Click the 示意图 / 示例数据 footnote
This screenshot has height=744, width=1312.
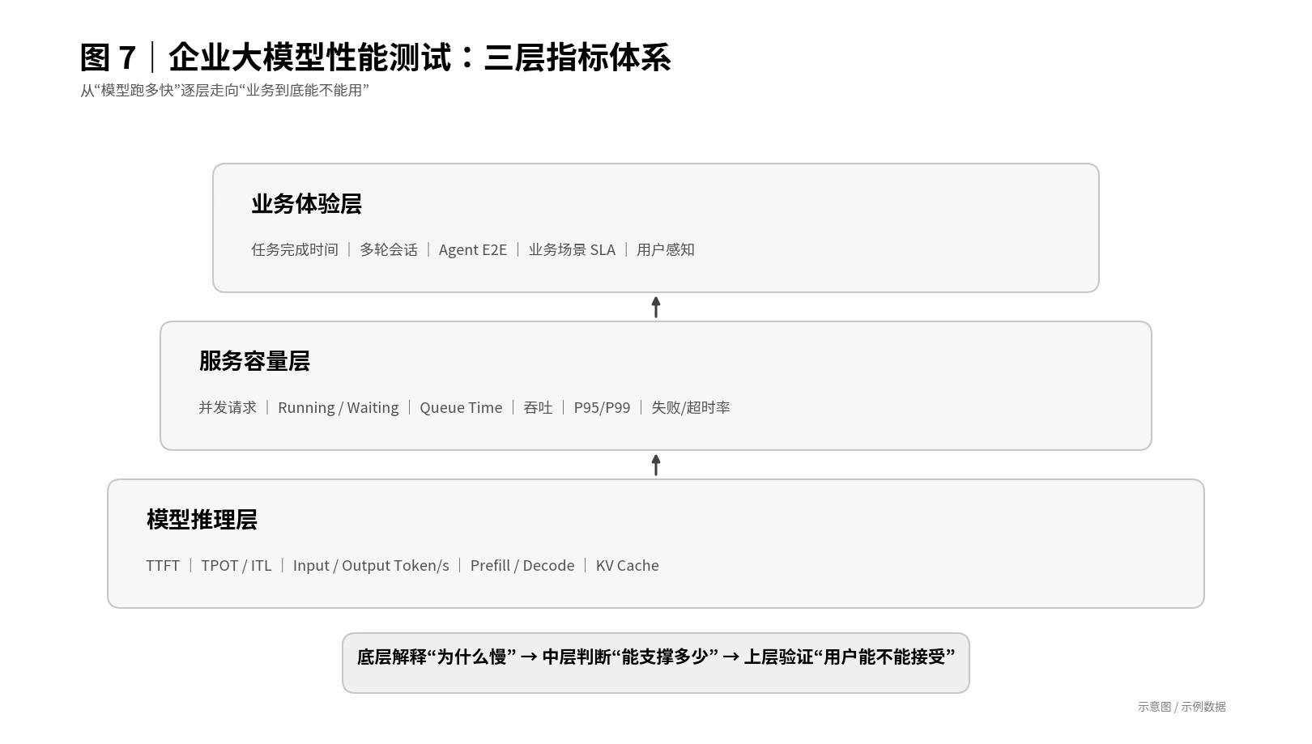[1182, 707]
